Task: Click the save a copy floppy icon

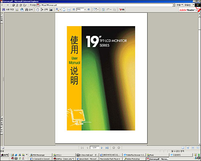Action: [4, 10]
